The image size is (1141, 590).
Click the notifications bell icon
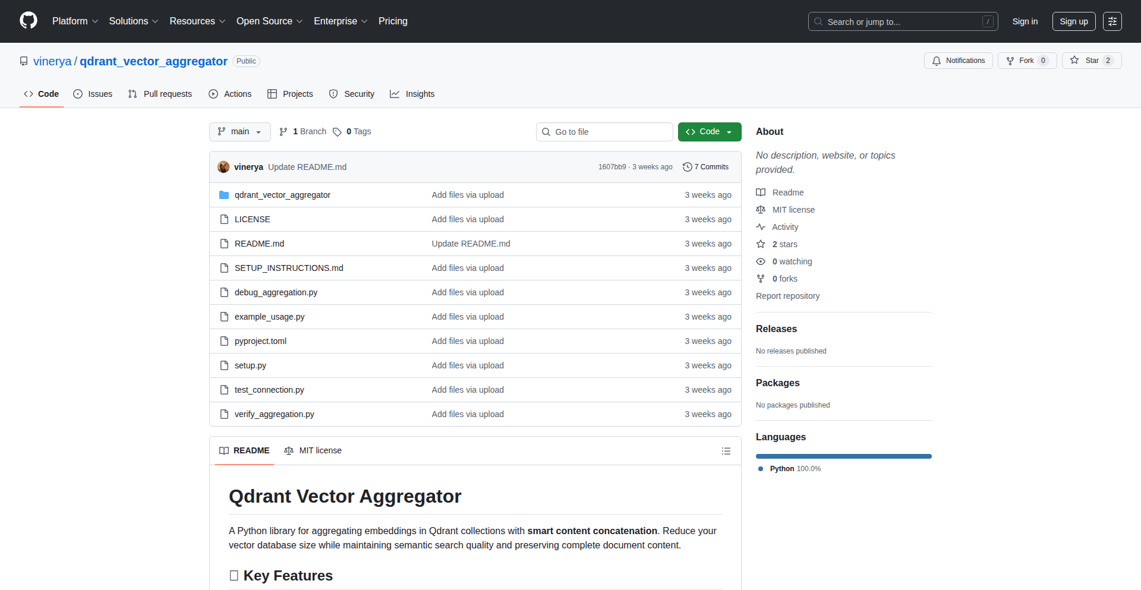(x=937, y=61)
